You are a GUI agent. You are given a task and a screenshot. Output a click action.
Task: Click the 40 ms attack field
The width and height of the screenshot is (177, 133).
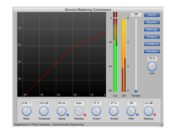click(62, 103)
